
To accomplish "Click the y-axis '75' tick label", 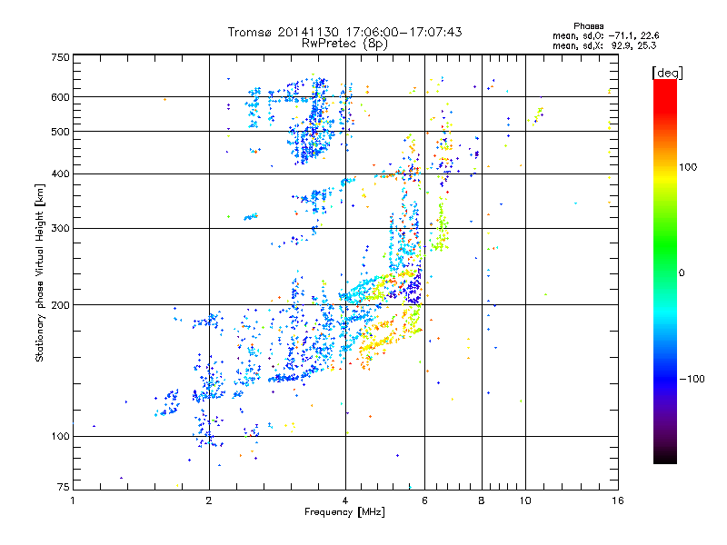I will click(64, 487).
